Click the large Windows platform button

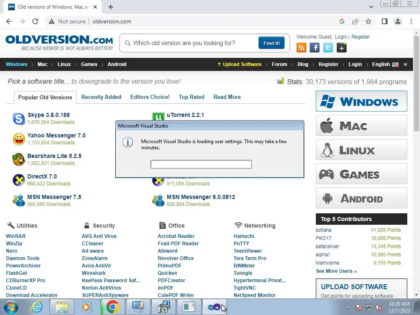pos(361,101)
